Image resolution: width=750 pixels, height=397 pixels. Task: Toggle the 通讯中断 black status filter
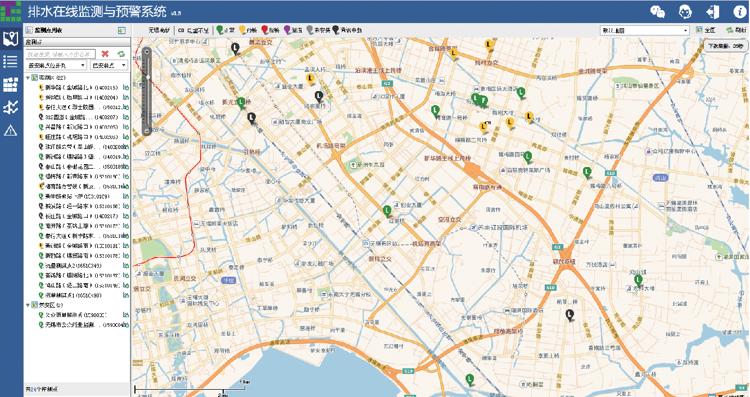pyautogui.click(x=347, y=30)
